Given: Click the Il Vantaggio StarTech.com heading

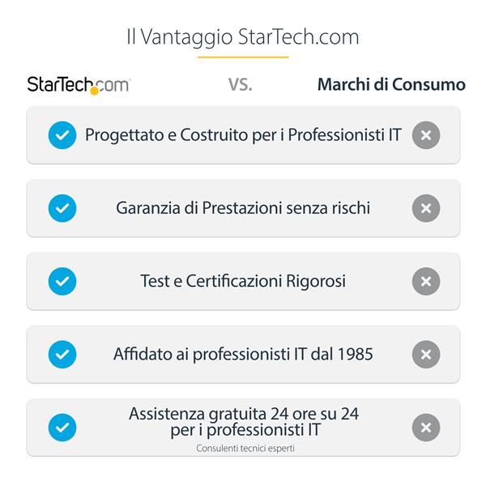Looking at the screenshot, I should tap(243, 37).
